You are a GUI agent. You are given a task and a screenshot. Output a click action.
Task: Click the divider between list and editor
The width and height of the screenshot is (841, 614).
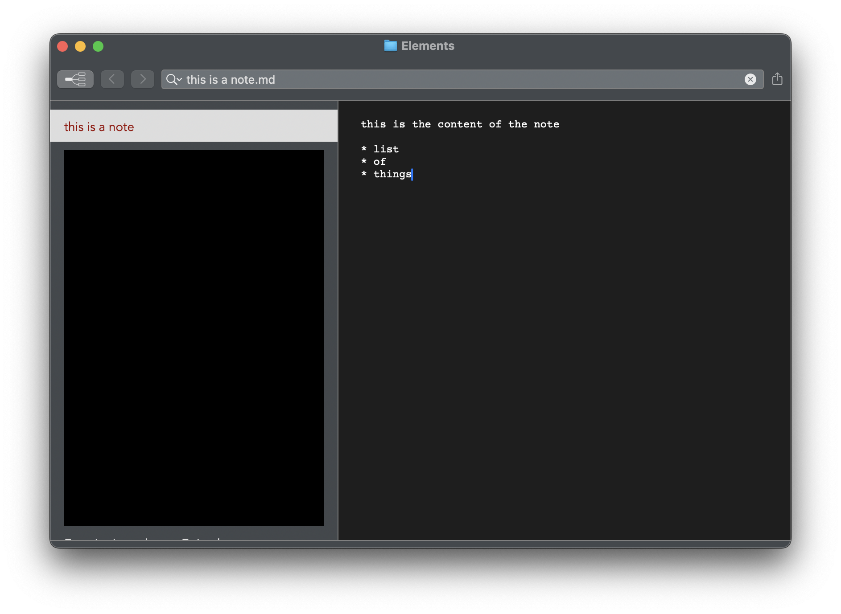[x=338, y=320]
